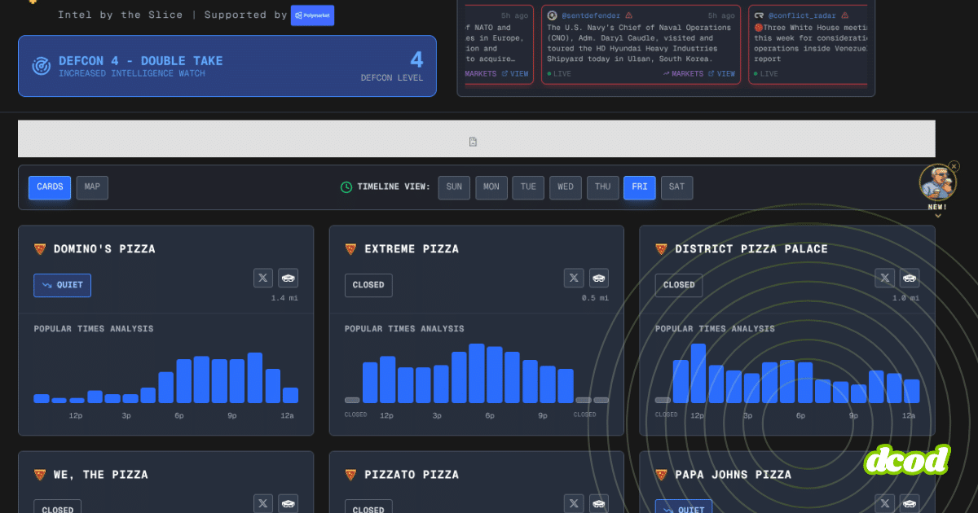978x513 pixels.
Task: Switch to Map view
Action: point(92,187)
